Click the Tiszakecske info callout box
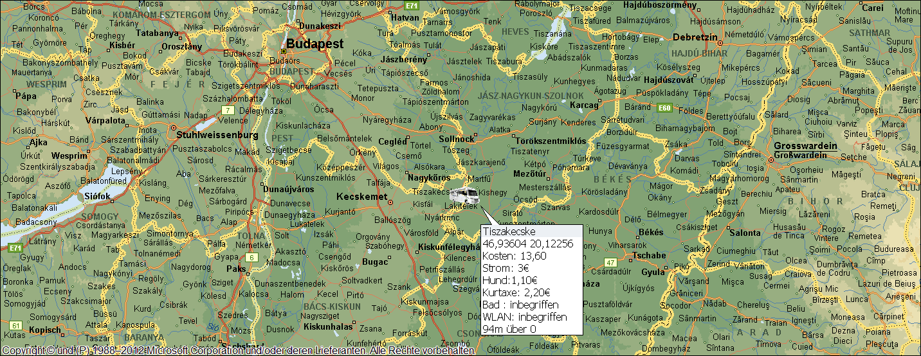Viewport: 921px width, 356px height. tap(531, 280)
